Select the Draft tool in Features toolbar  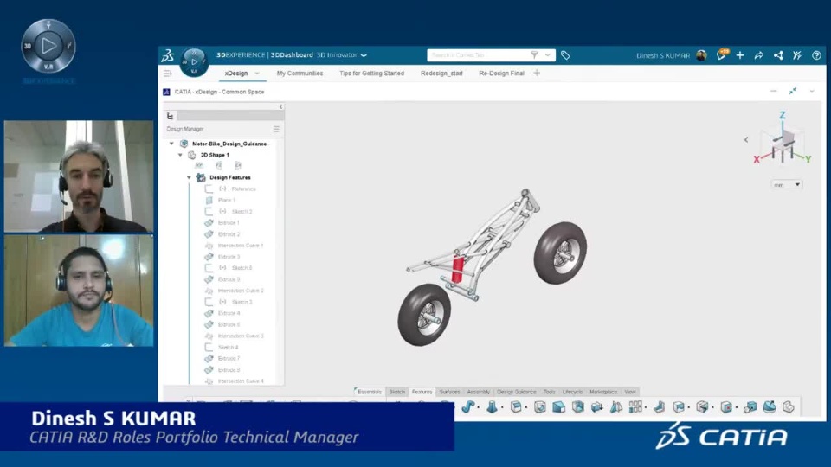(x=559, y=406)
